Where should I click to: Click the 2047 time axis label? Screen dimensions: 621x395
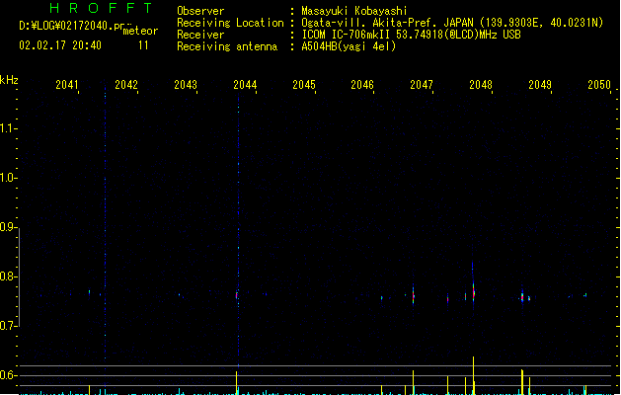(422, 84)
